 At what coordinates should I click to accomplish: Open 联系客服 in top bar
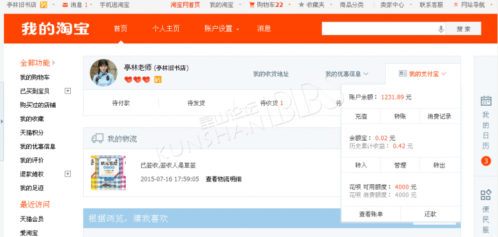tap(432, 4)
